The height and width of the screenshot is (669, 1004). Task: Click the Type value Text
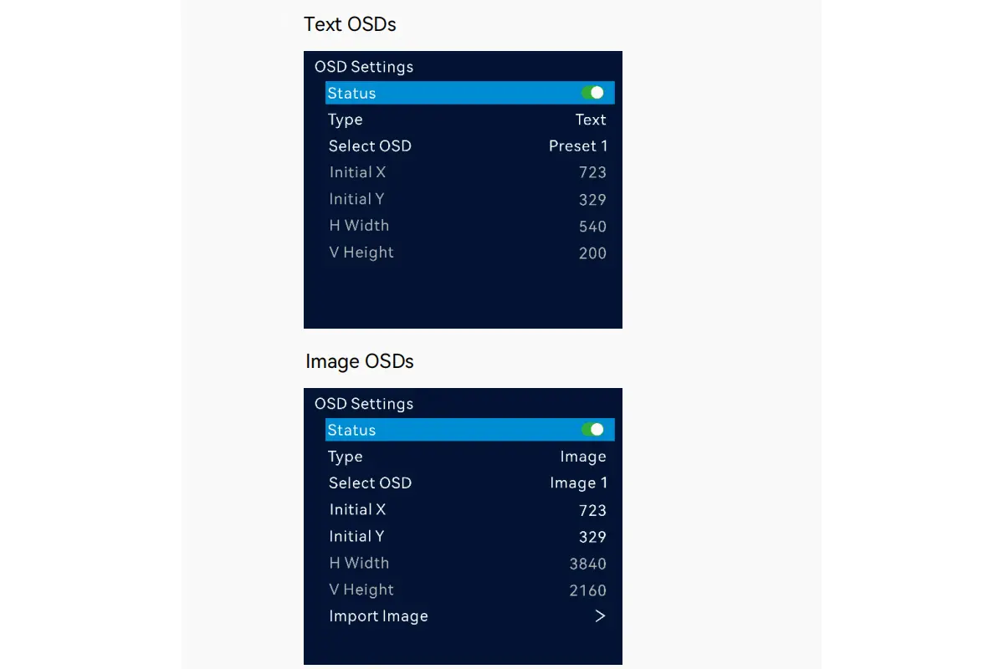point(591,120)
